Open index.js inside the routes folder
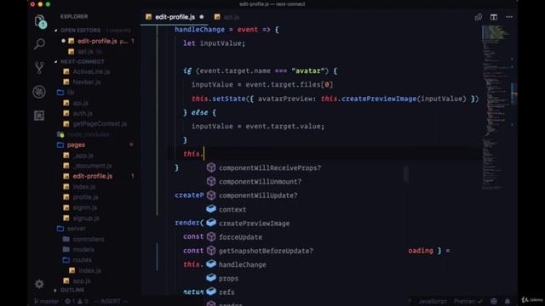 click(89, 270)
